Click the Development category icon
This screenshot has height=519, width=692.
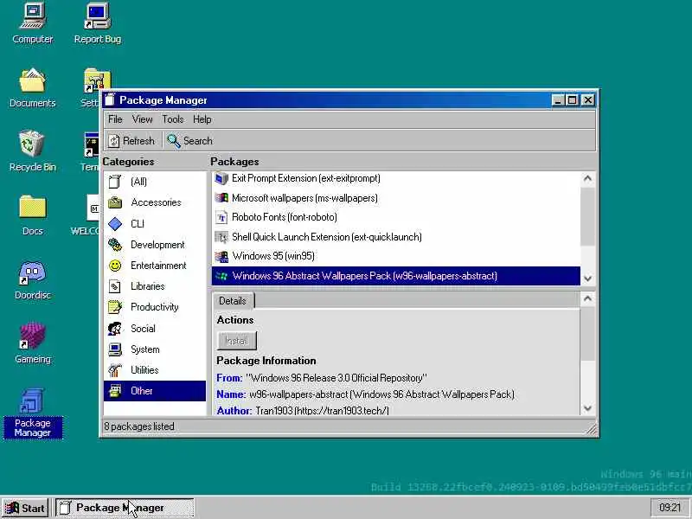[115, 245]
